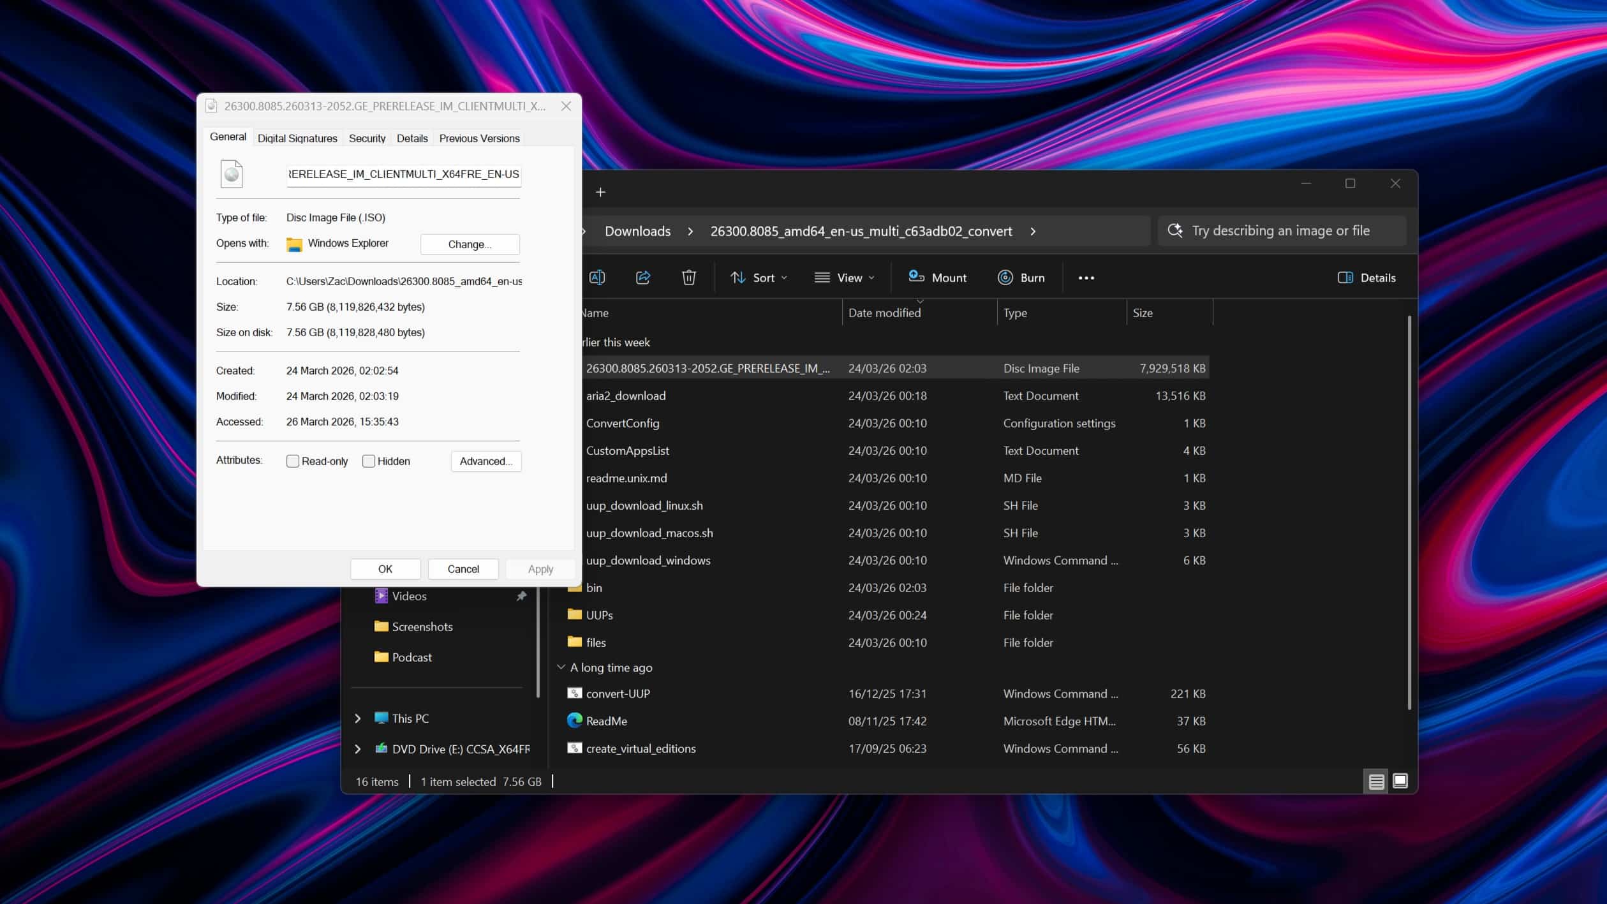Click the 'Try describing an image or file' search box
Image resolution: width=1607 pixels, height=904 pixels.
click(x=1282, y=230)
